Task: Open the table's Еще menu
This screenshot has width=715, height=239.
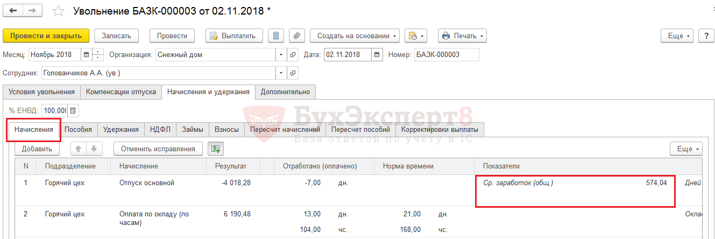Action: tap(686, 149)
